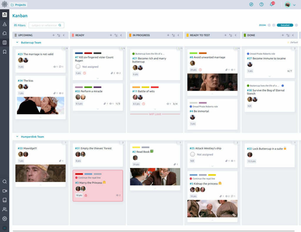The image size is (301, 232).
Task: Bulk add stories in IN PROGRESS column
Action: pos(173,35)
